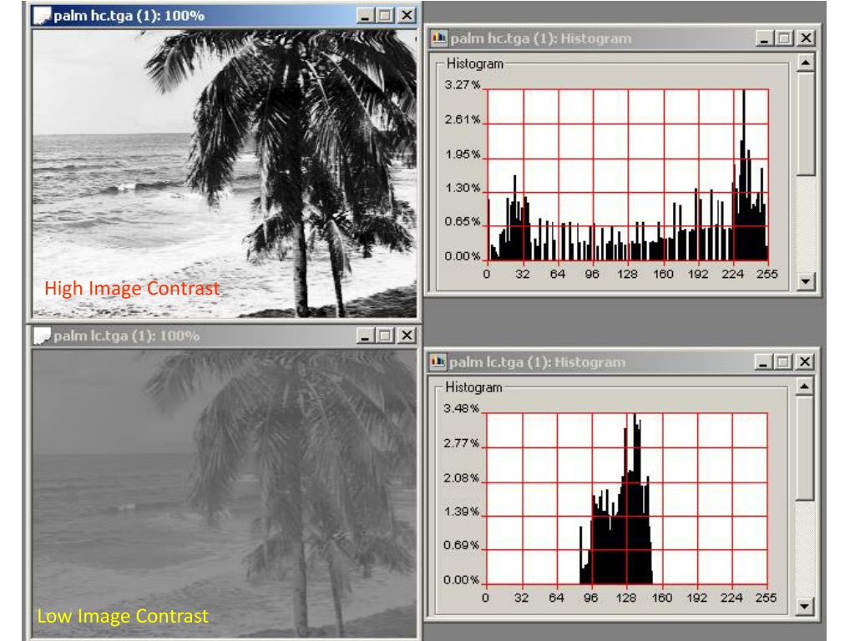
Task: Minimize the palm lc.tga image window
Action: click(x=366, y=336)
